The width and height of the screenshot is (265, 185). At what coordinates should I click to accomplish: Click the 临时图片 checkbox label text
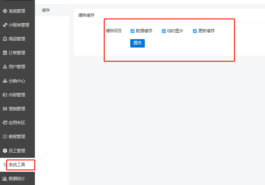click(175, 31)
